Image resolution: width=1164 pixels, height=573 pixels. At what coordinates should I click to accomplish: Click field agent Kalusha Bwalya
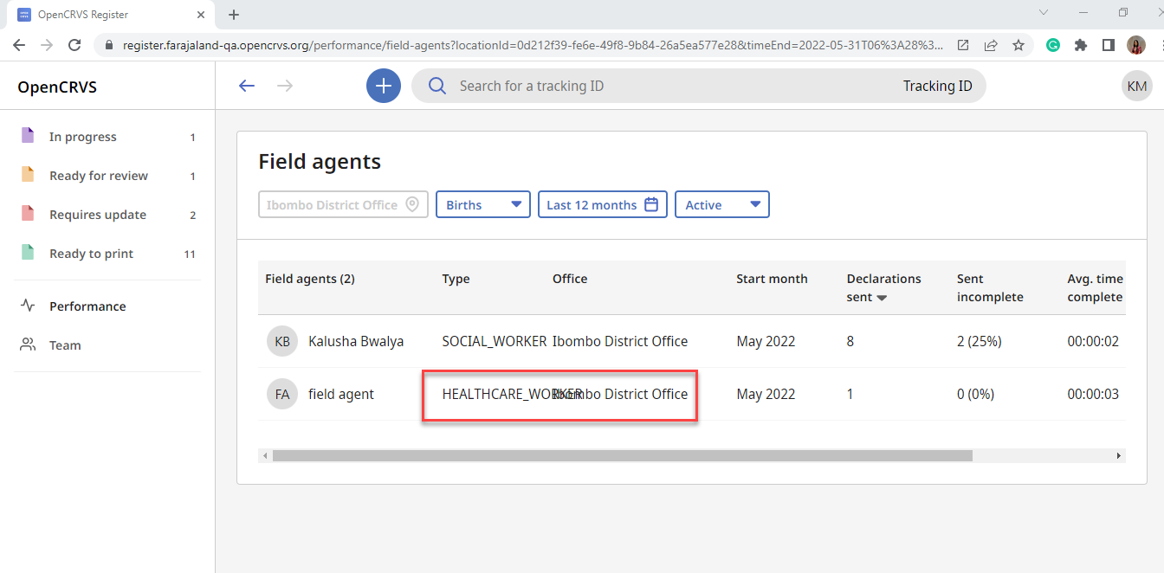click(356, 341)
